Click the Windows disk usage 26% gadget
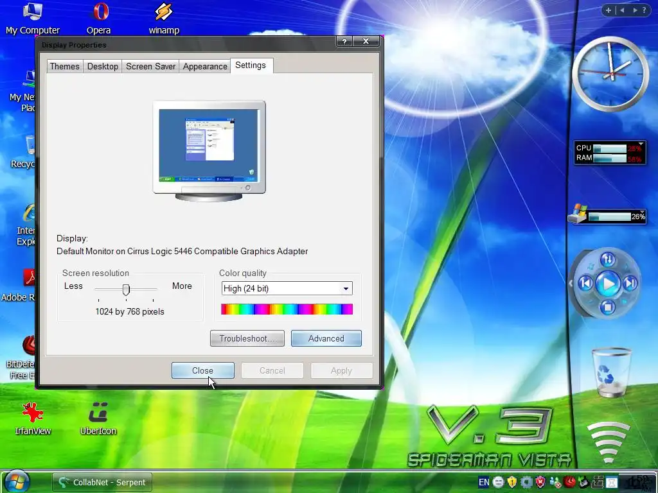Screen dimensions: 658x493 click(607, 216)
